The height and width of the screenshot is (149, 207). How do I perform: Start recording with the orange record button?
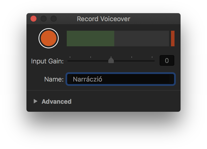[49, 38]
